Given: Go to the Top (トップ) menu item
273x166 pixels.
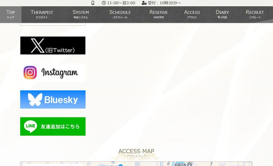Looking at the screenshot, I should coord(11,14).
